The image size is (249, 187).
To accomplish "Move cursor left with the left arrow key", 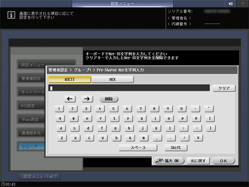I will [70, 99].
